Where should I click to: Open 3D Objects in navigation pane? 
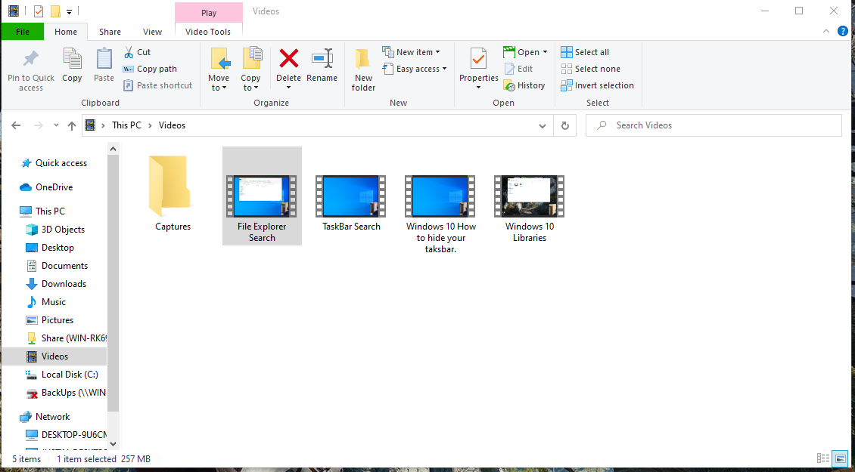click(56, 230)
